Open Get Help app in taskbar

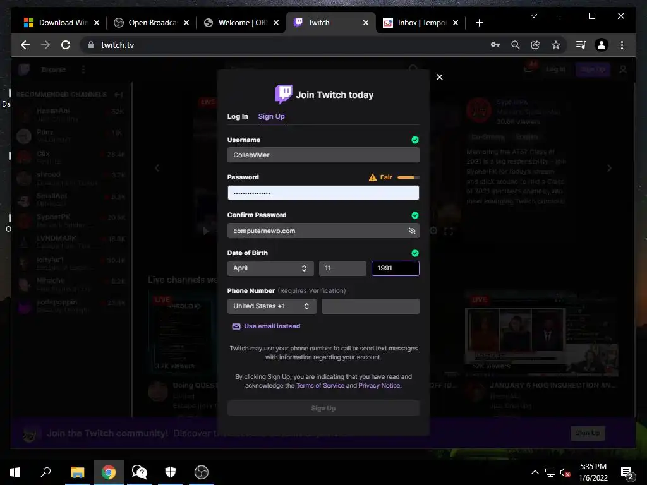140,472
